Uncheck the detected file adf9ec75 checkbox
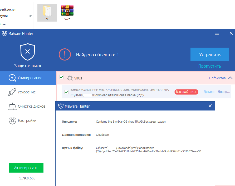 point(66,92)
